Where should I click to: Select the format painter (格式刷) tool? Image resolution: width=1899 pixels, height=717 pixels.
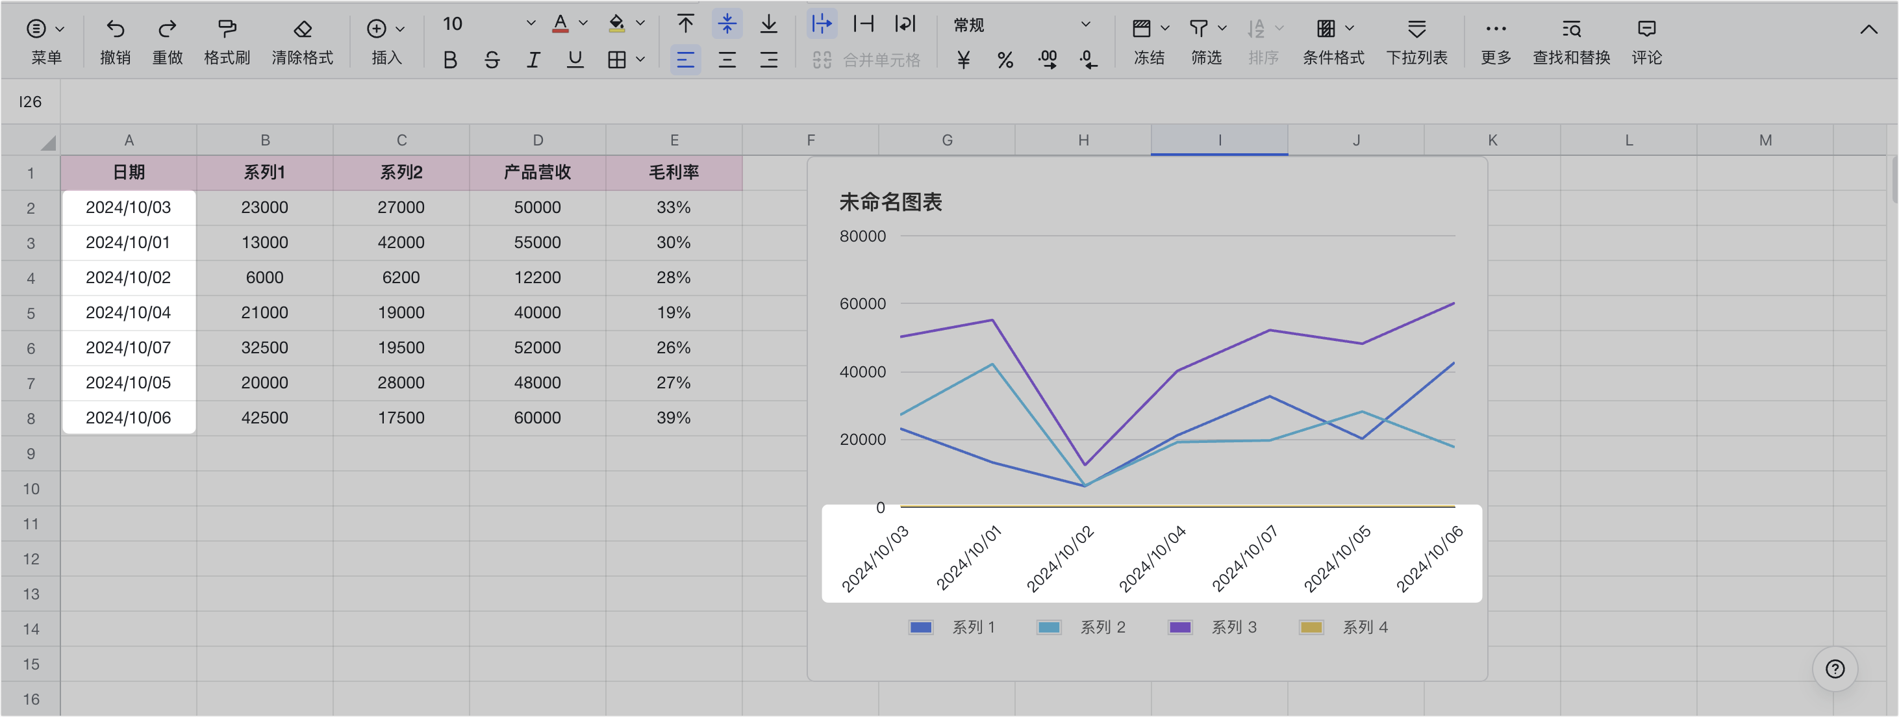coord(226,29)
